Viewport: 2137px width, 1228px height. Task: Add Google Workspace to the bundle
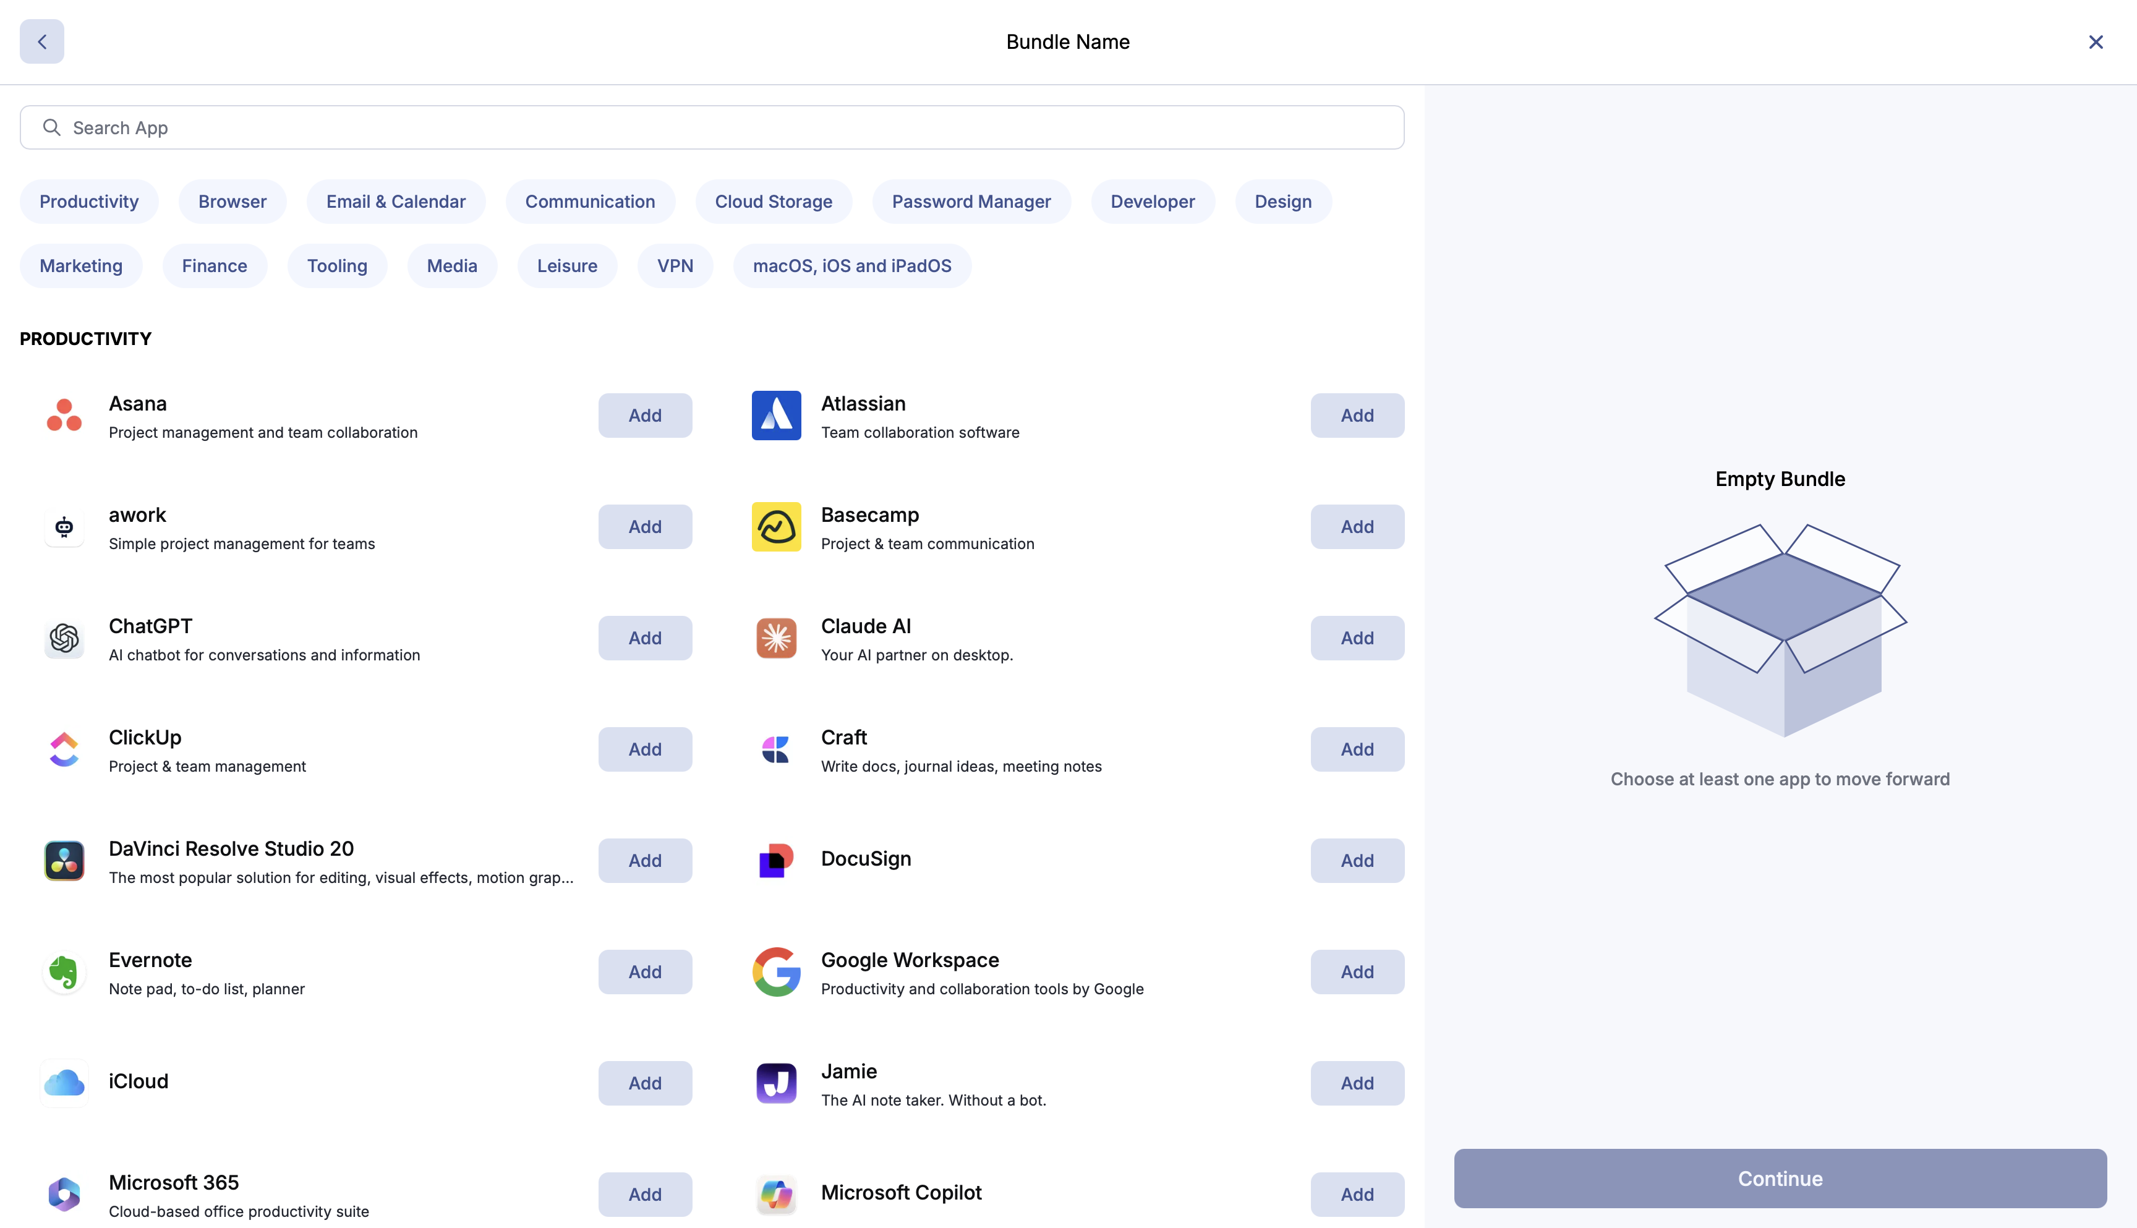(1358, 971)
